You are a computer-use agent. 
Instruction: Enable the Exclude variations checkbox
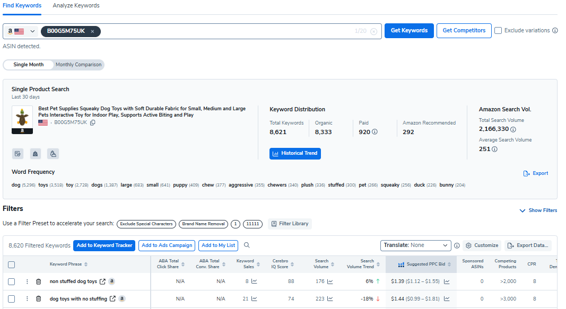pos(498,31)
